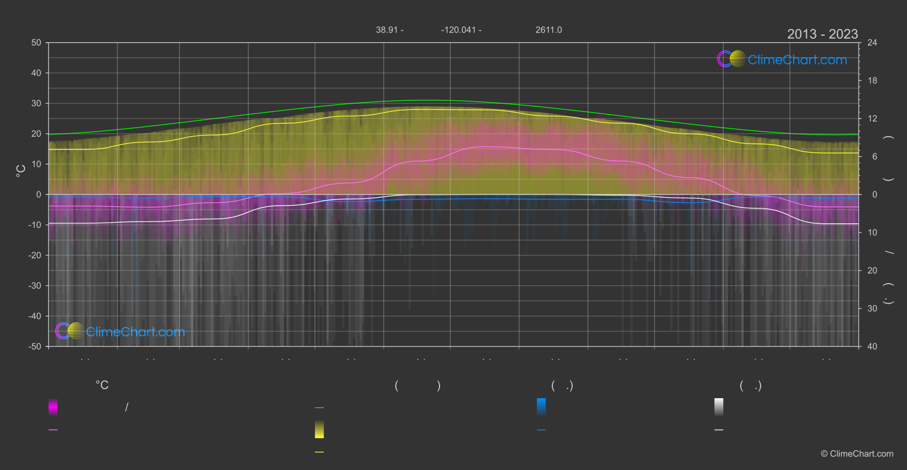Toggle the magenta temperature range legend swatch
The image size is (907, 470).
pos(53,407)
